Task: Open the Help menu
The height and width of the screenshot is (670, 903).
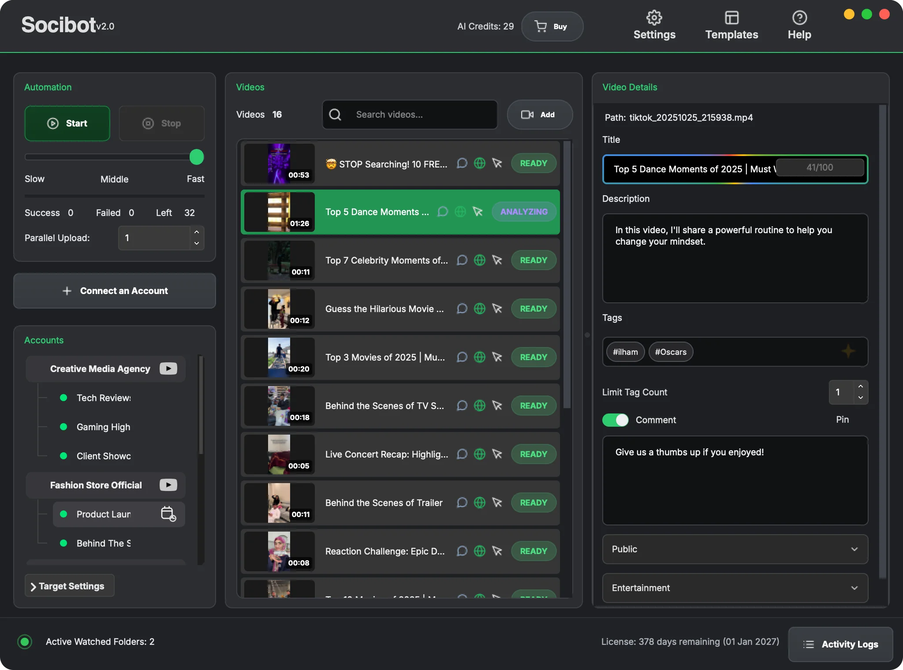Action: point(799,26)
